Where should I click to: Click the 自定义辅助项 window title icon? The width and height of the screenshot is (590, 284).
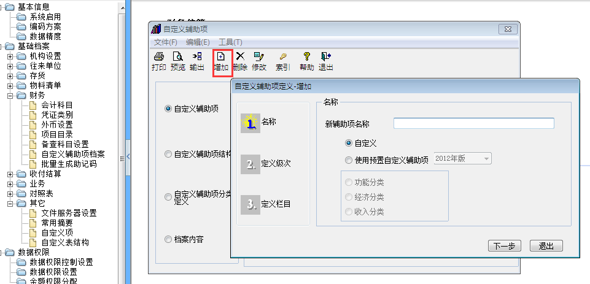pos(156,29)
